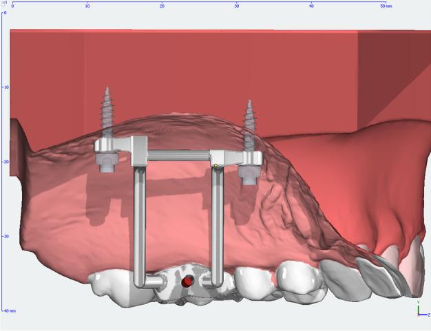Click the 50 mm mark on the horizontal ruler

click(x=386, y=6)
